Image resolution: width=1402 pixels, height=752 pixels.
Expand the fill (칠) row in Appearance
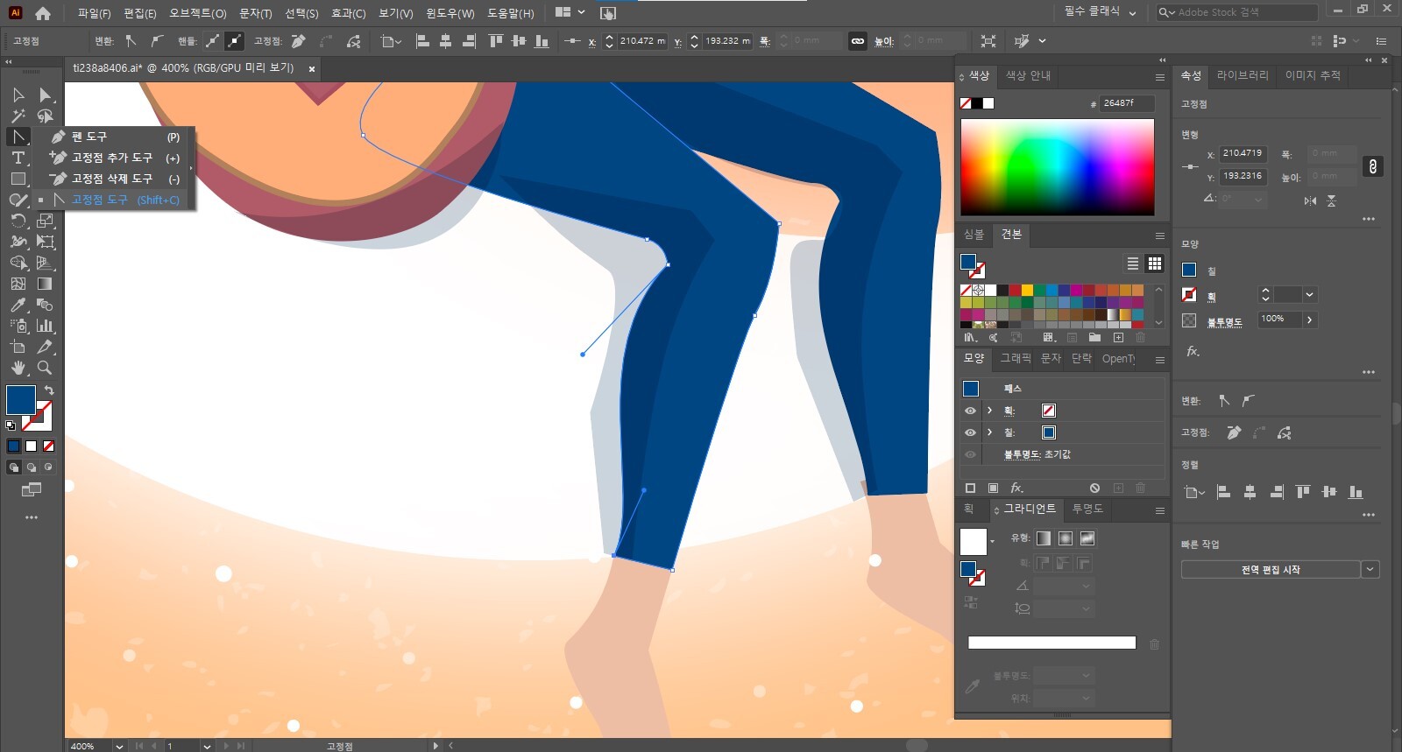[989, 432]
